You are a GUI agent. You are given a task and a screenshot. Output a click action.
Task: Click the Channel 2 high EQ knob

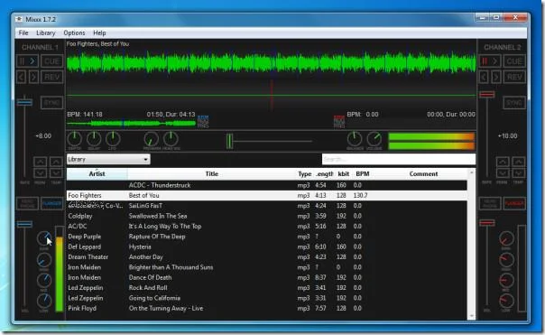(x=506, y=259)
